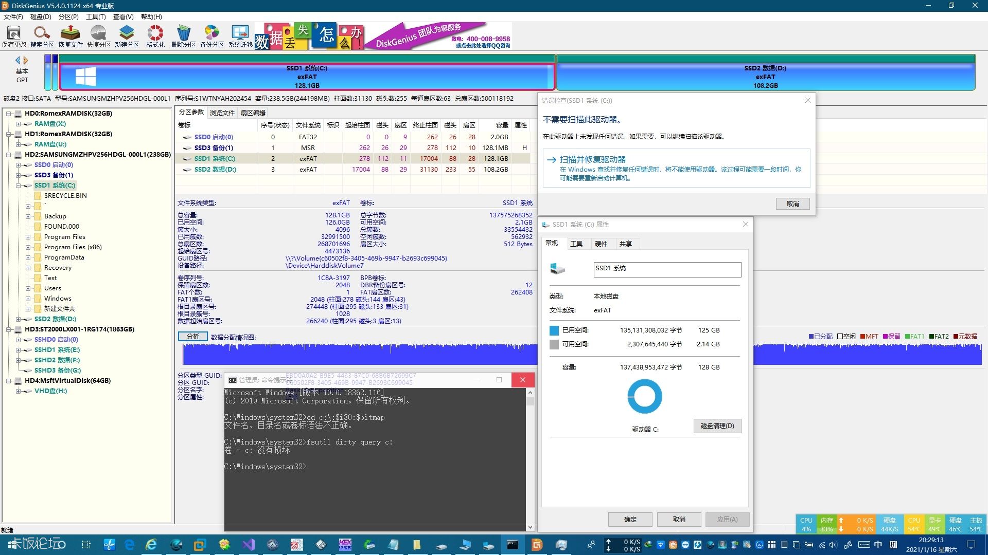This screenshot has width=988, height=555.
Task: Open the 备份分区 backup partition tool
Action: coord(212,36)
